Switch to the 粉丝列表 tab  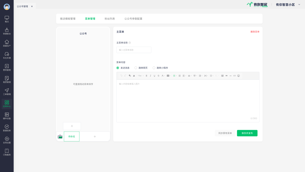coord(110,19)
